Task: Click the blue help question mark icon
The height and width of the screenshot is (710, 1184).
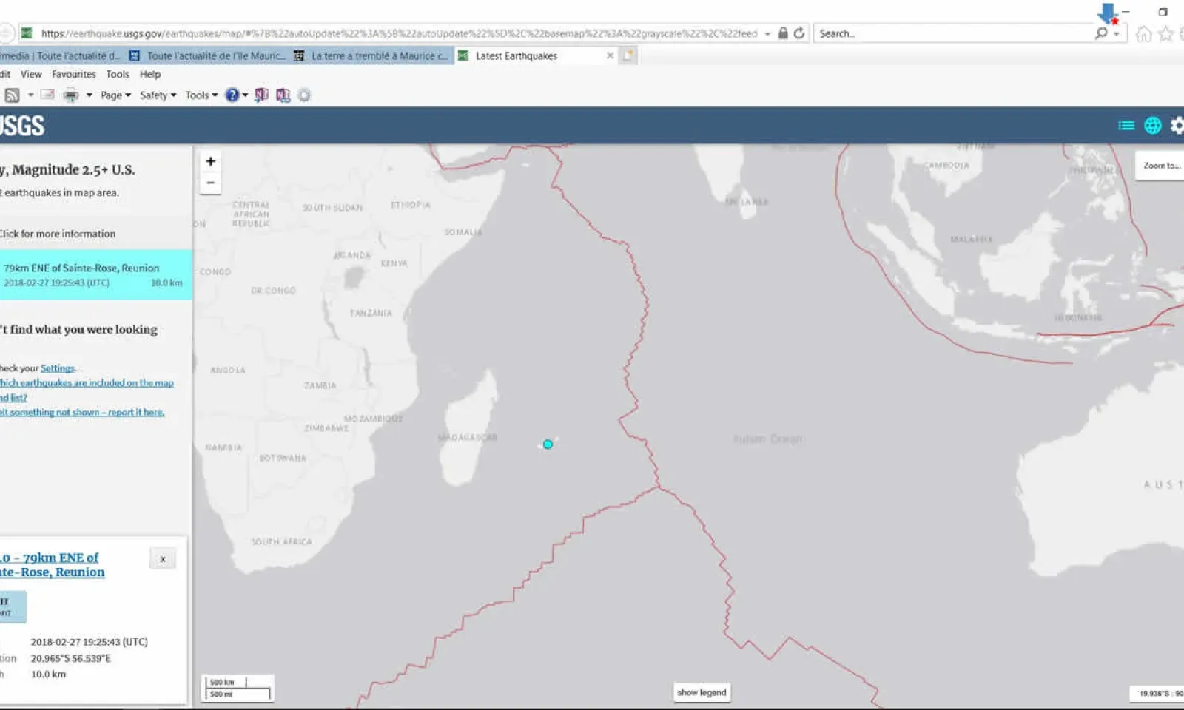Action: 232,95
